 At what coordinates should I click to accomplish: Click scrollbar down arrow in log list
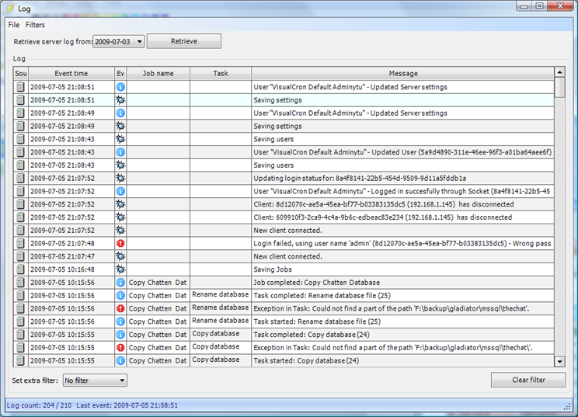pyautogui.click(x=559, y=361)
